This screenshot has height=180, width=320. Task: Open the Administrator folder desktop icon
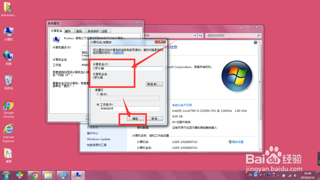click(x=8, y=9)
